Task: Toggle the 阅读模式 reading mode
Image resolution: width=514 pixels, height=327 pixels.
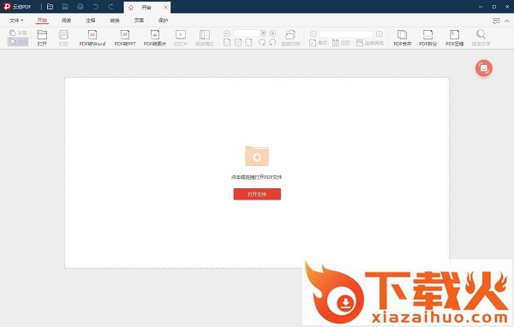Action: click(x=205, y=38)
